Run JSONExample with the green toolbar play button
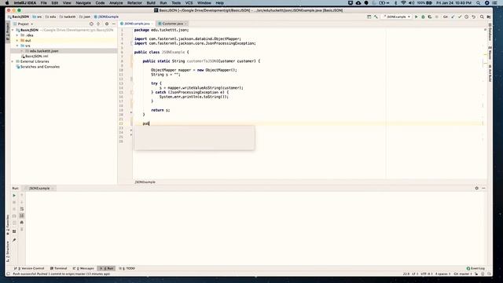 point(416,17)
